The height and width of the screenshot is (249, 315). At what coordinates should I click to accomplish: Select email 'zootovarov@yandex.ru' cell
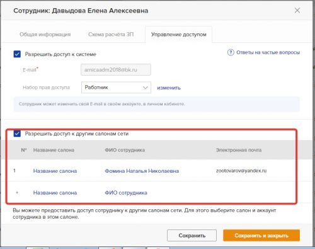[x=241, y=171]
